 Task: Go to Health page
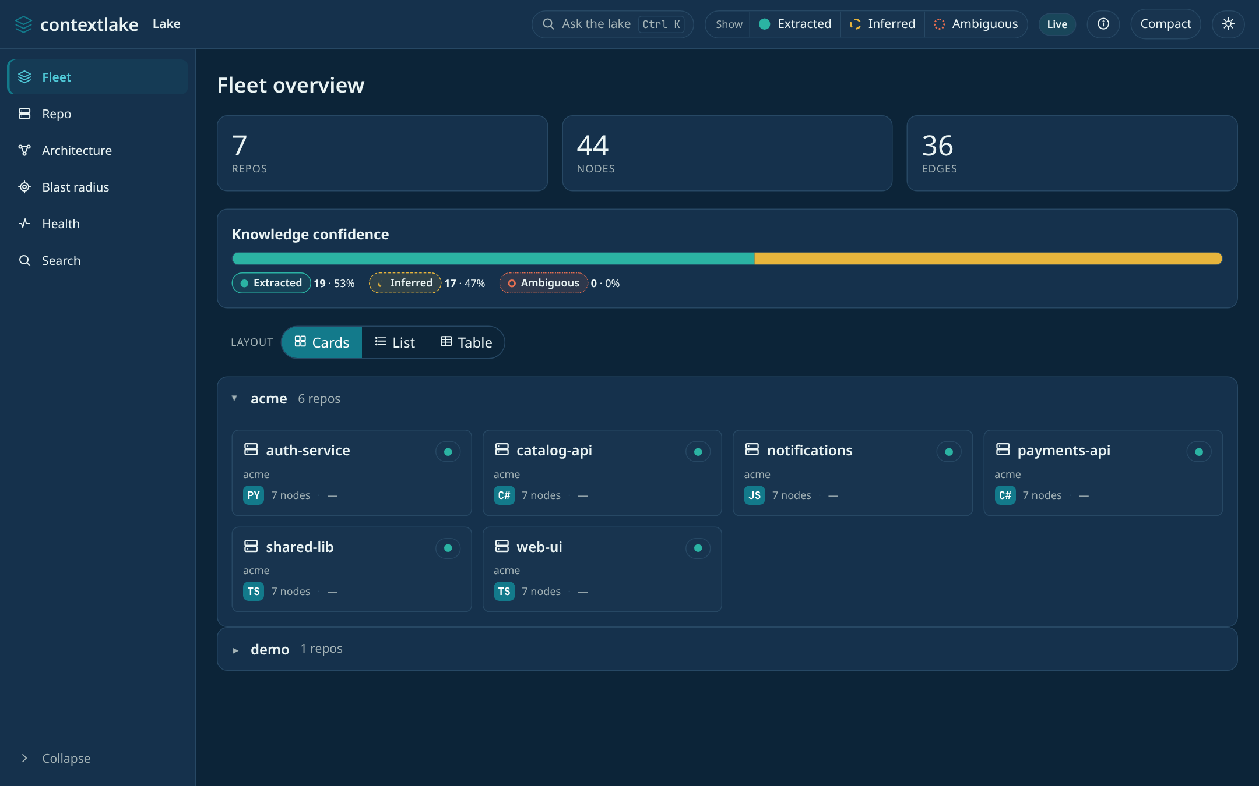[x=97, y=224]
